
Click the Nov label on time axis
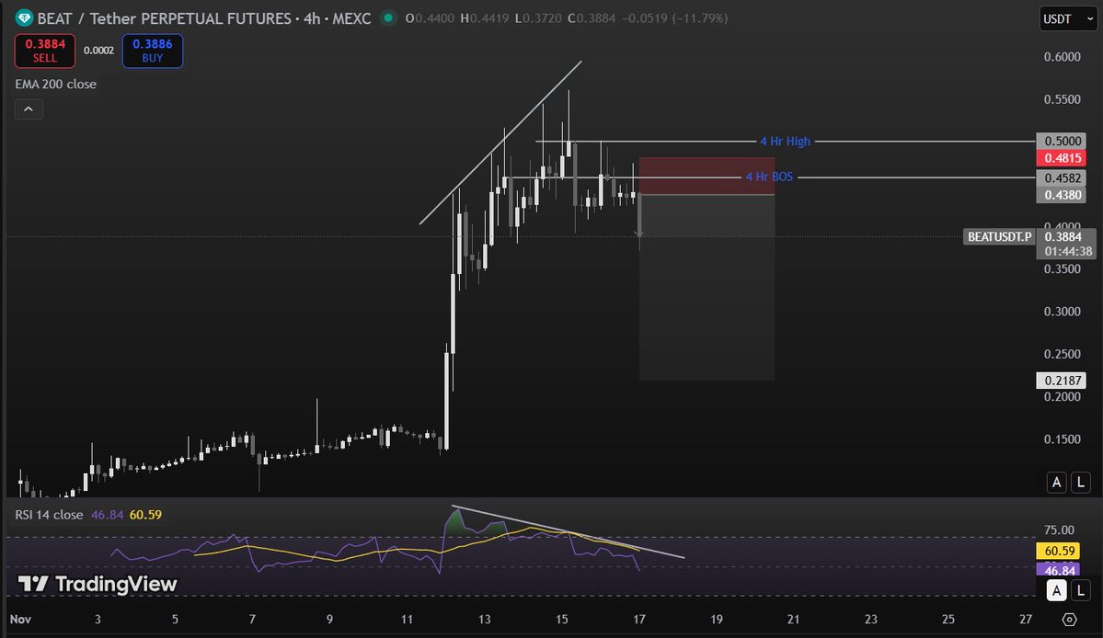[20, 619]
